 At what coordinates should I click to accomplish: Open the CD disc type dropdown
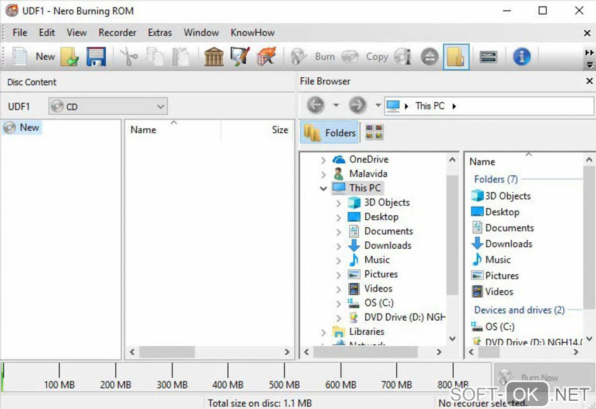tap(108, 106)
